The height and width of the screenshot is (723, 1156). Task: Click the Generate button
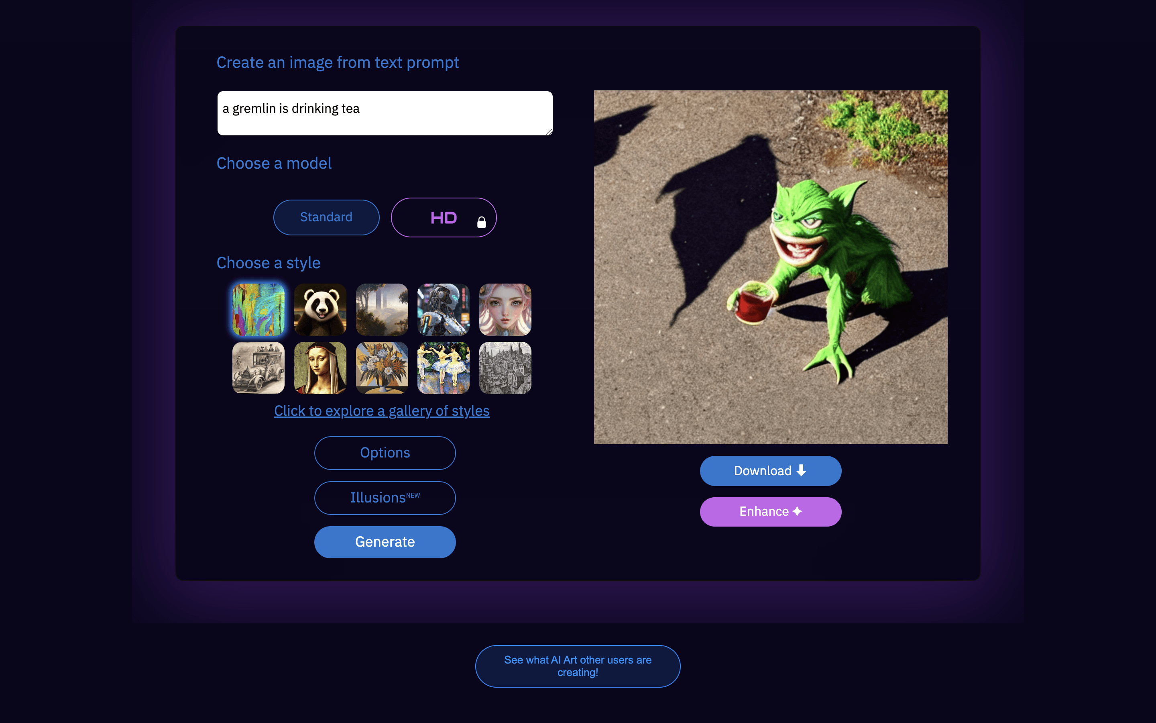[385, 542]
